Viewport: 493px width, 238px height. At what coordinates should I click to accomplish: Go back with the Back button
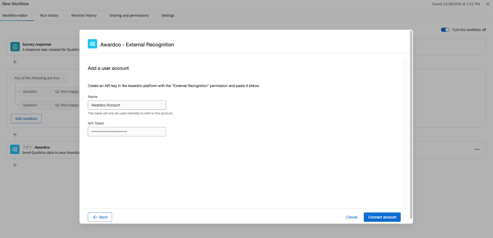click(100, 217)
